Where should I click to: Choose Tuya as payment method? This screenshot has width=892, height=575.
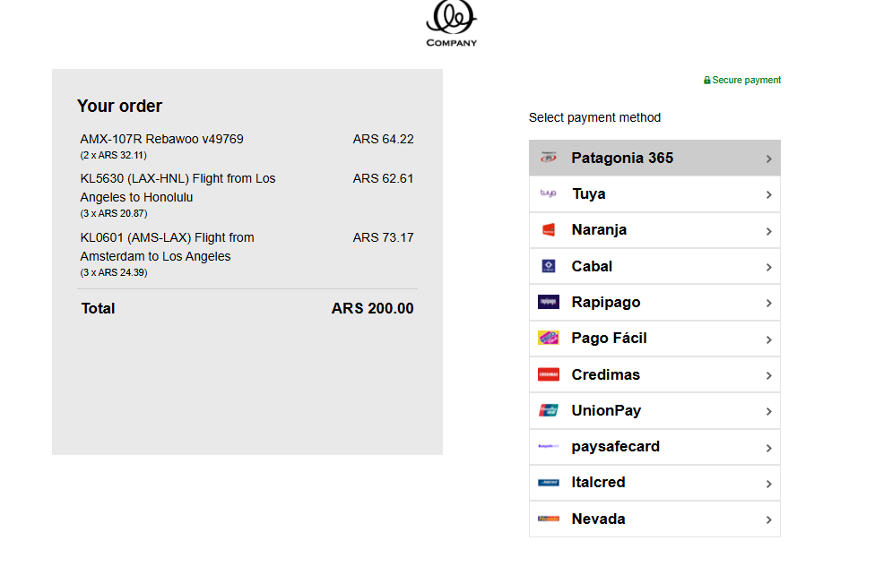[654, 194]
